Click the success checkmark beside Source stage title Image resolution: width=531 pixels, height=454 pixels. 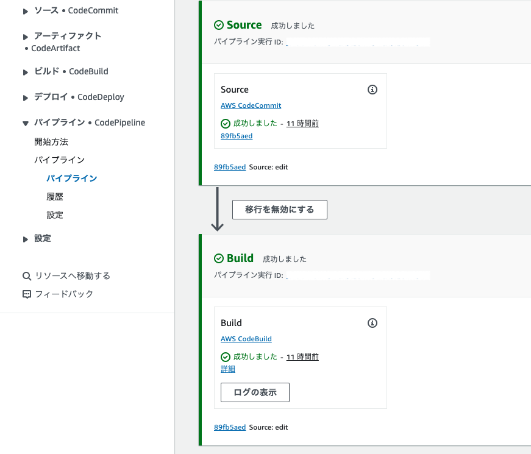219,25
